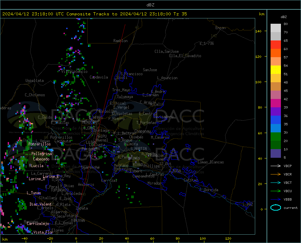Click the pink 'Vista_Flor' station label
Screen dimensions: 301x243
click(x=43, y=232)
